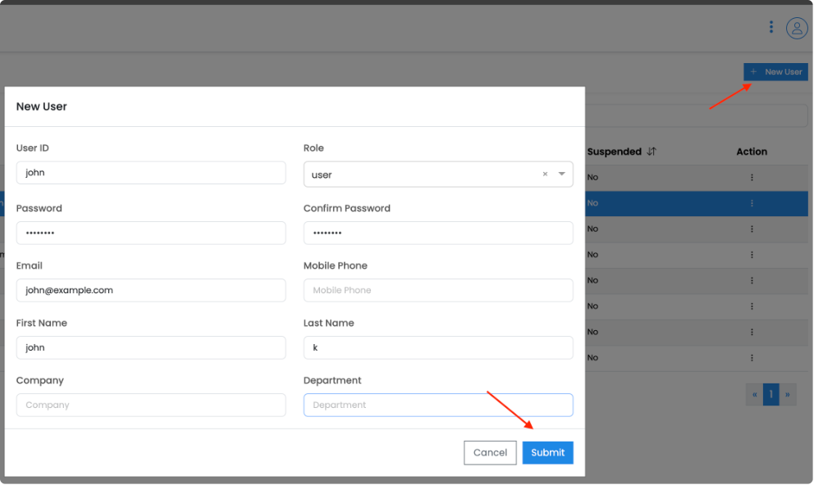Image resolution: width=814 pixels, height=485 pixels.
Task: Open the Role combo box showing user
Action: coord(438,175)
